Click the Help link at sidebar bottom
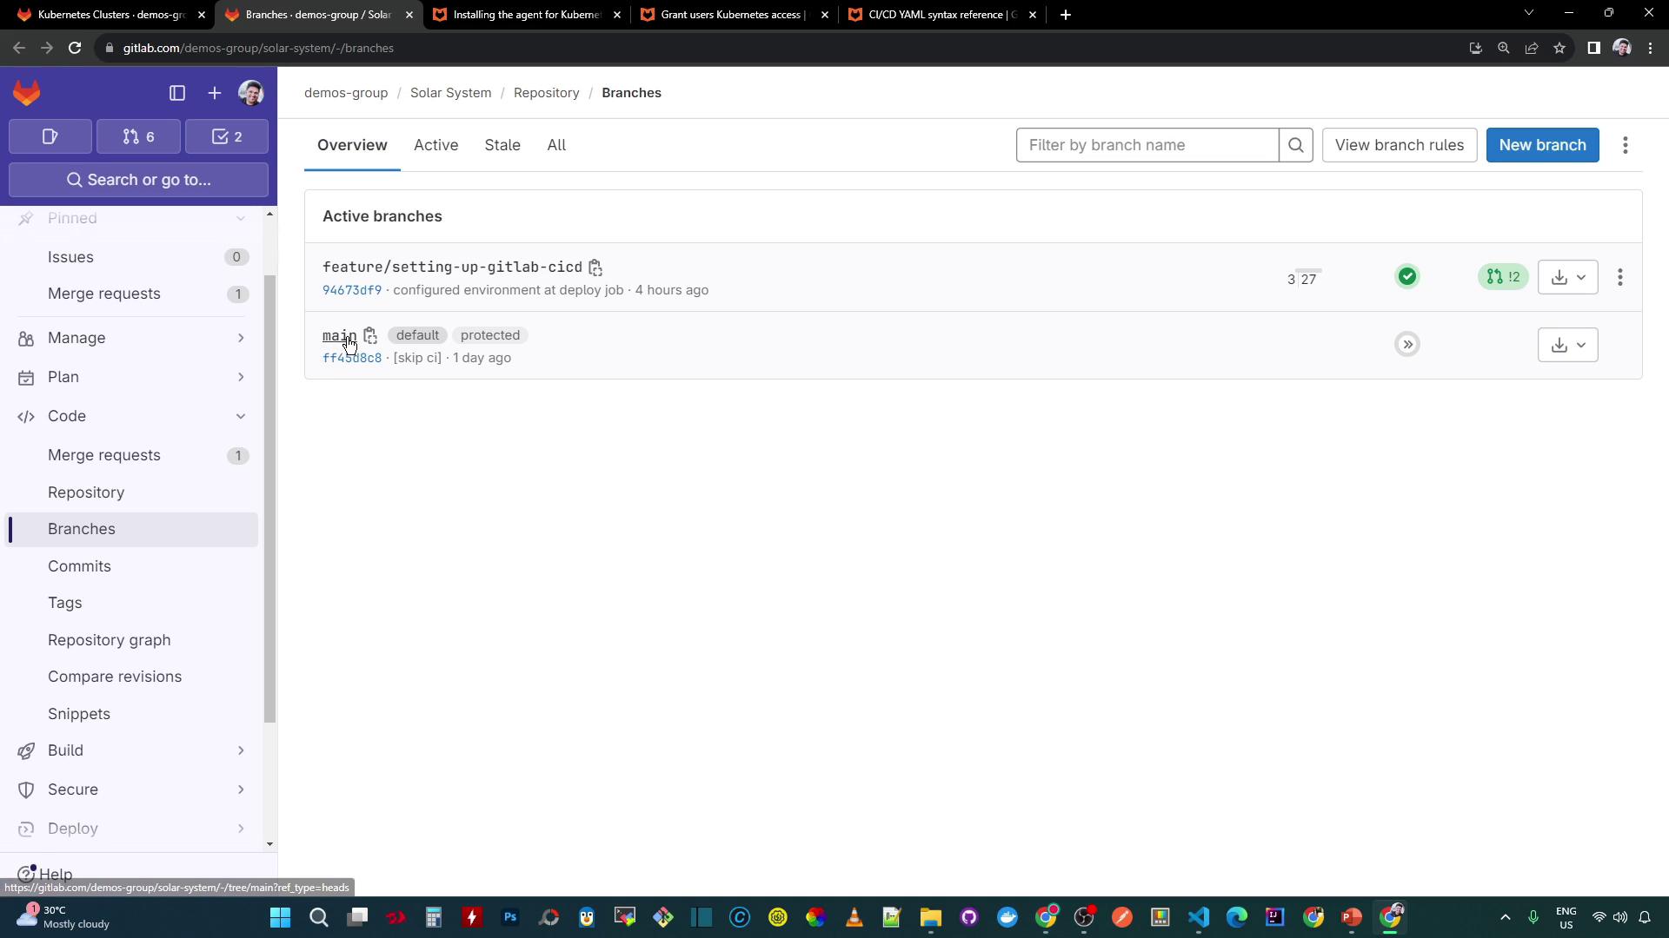Image resolution: width=1669 pixels, height=938 pixels. (x=45, y=874)
